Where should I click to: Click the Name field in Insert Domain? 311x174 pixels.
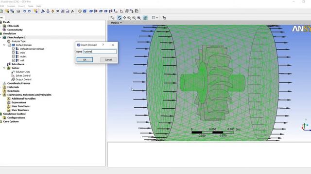[x=100, y=52]
